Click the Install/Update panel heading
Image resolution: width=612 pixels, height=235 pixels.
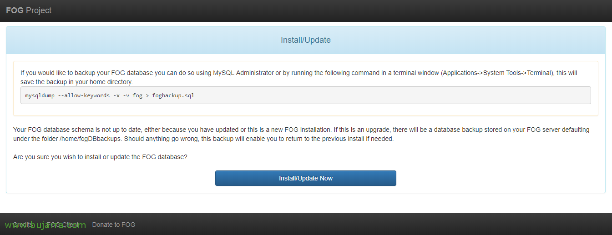(305, 40)
